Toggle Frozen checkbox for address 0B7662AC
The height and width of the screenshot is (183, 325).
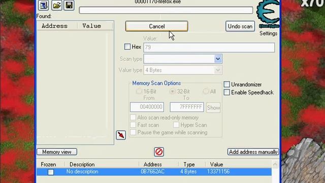(51, 172)
